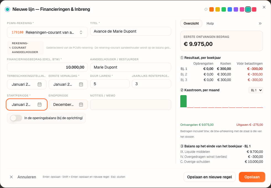Collapse the side panel with double chevron

[x=260, y=23]
